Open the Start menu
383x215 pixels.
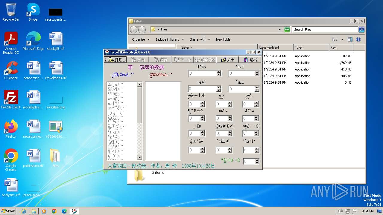(x=8, y=211)
